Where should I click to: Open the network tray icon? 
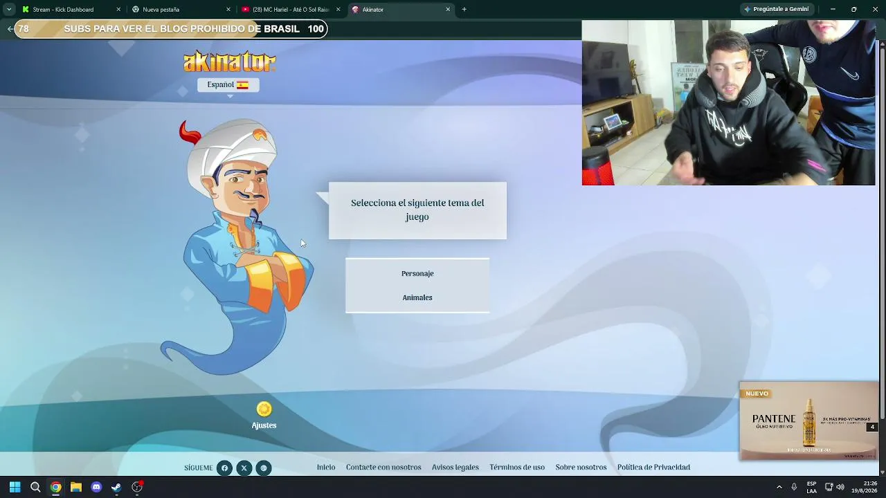(x=829, y=487)
